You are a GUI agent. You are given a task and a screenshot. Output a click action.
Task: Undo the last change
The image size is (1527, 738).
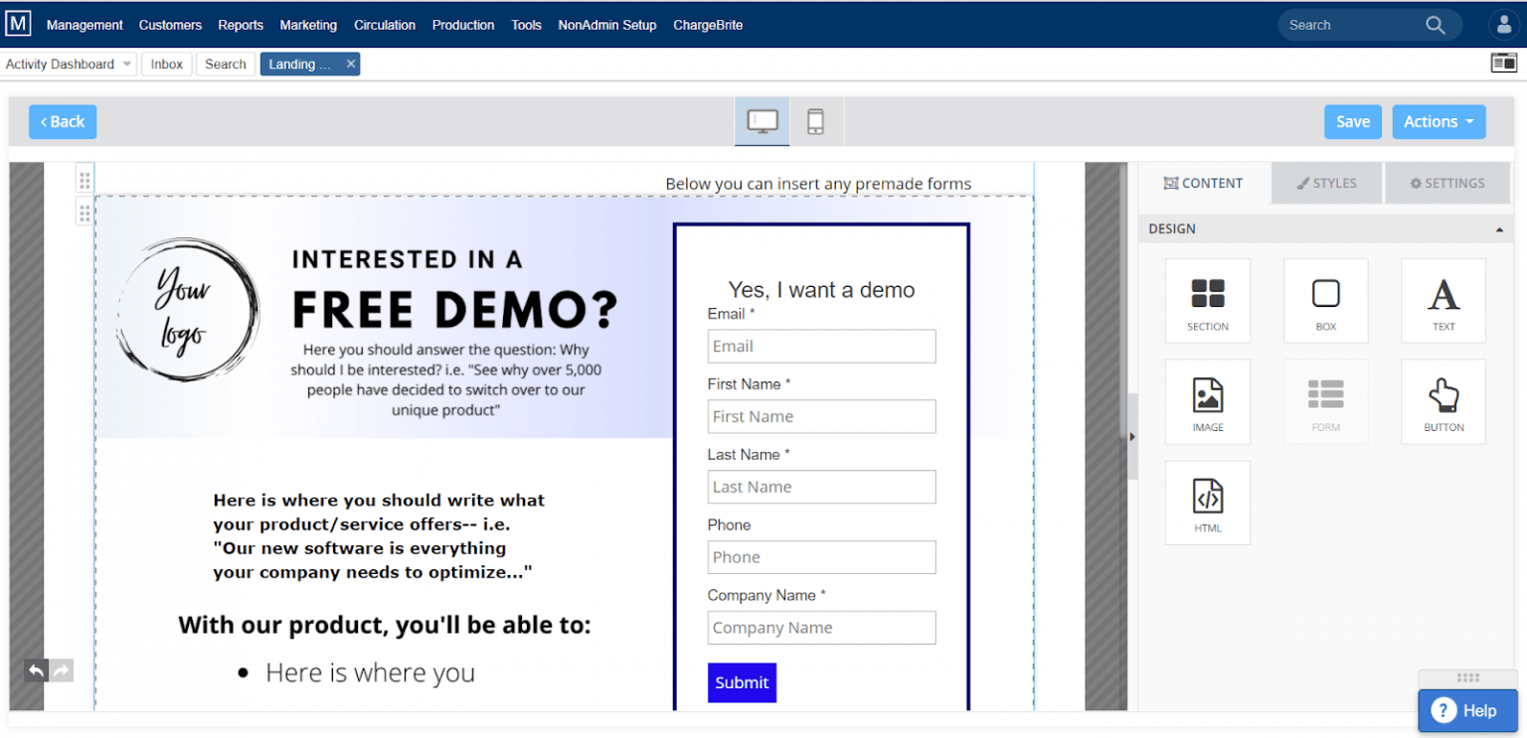pos(36,670)
